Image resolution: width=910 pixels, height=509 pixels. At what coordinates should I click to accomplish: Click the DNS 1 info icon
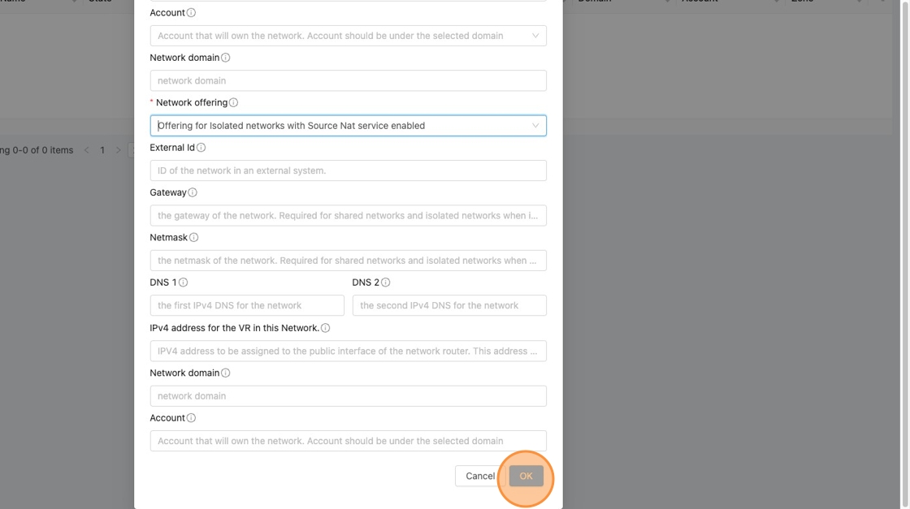pyautogui.click(x=183, y=283)
